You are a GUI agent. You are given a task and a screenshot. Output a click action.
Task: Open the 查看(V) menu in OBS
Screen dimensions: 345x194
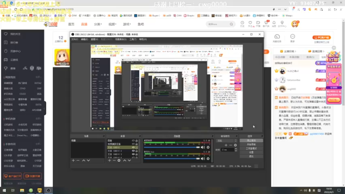(x=94, y=39)
